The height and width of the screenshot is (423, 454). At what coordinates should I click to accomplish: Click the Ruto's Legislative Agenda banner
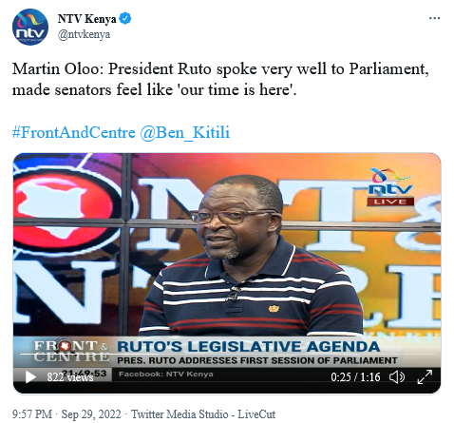pos(249,346)
